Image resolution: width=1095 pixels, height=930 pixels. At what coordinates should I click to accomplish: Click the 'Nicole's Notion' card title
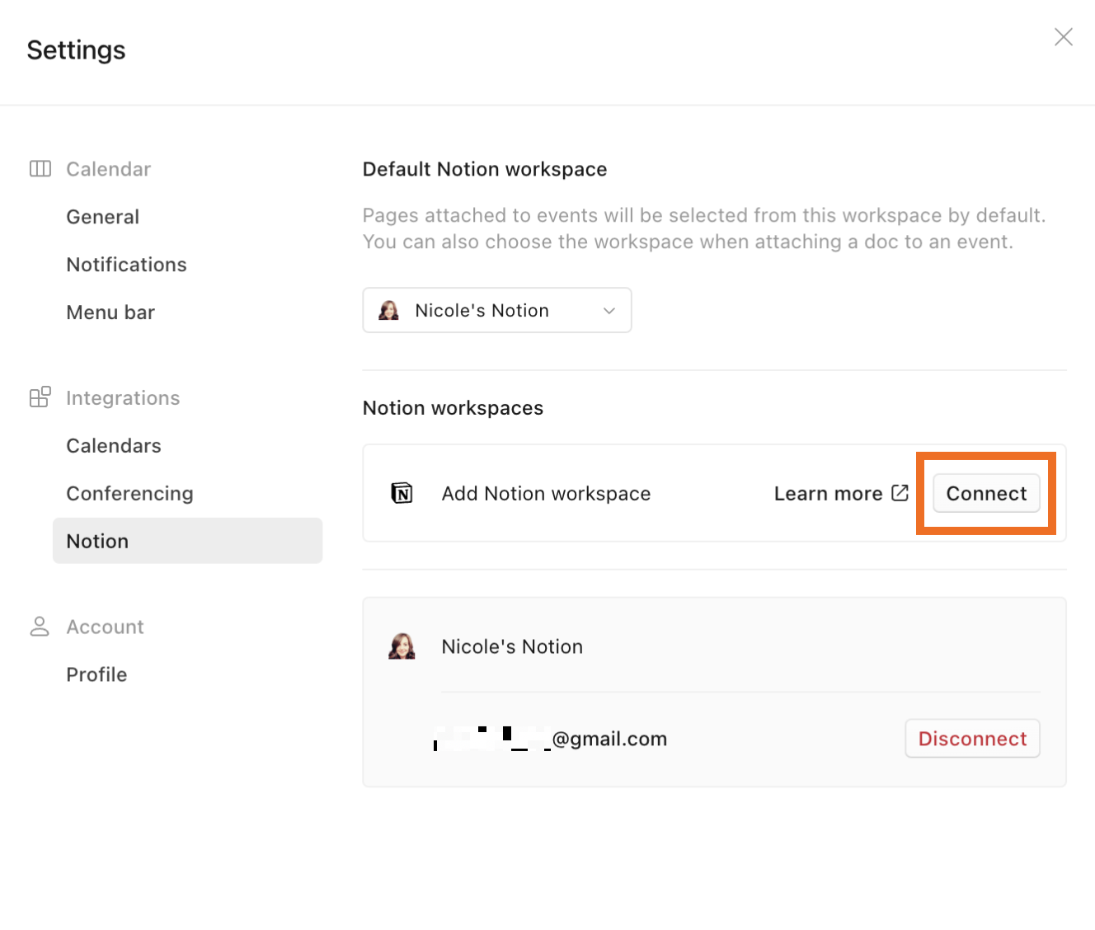(512, 646)
